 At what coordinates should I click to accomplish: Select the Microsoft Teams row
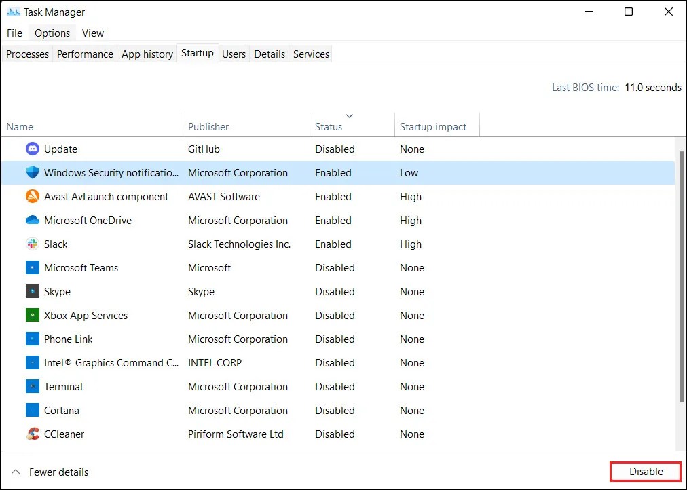[x=204, y=267]
